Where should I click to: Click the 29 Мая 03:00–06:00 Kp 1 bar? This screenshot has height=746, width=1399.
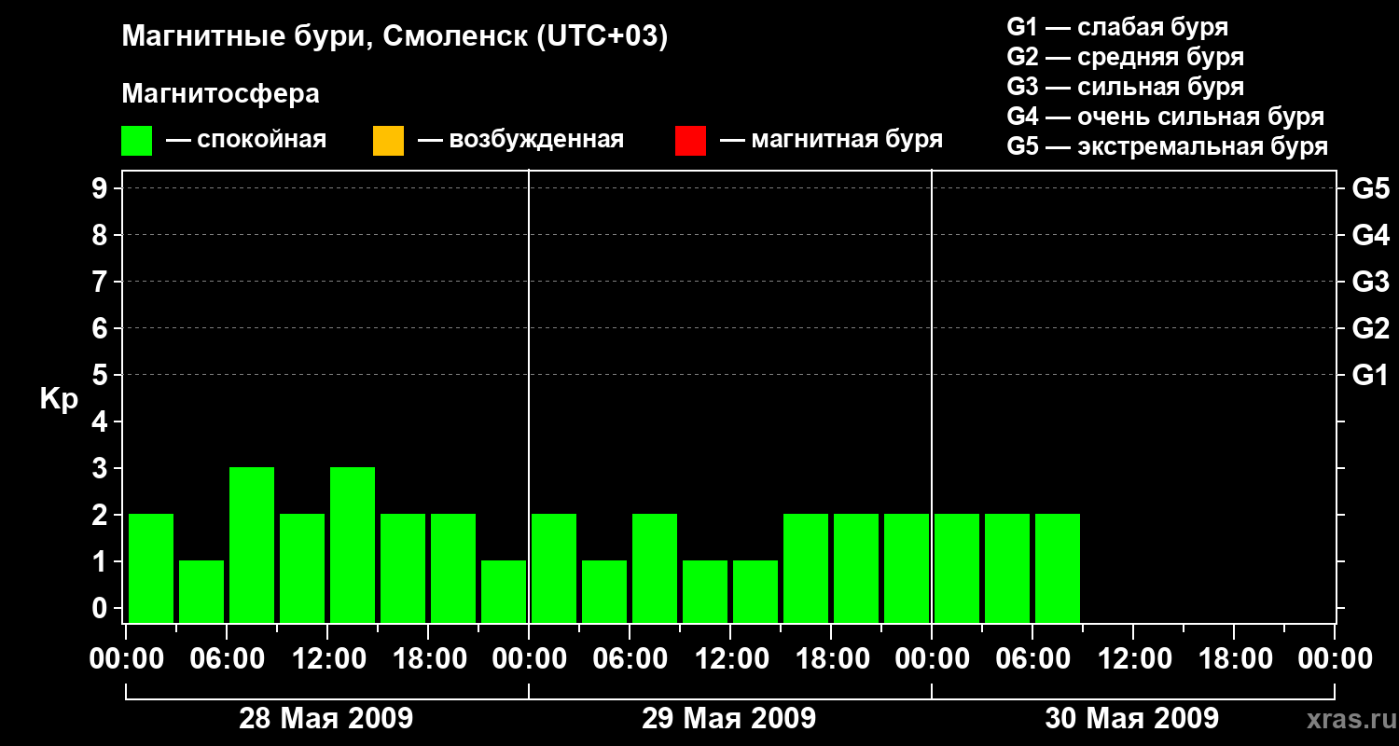(604, 591)
